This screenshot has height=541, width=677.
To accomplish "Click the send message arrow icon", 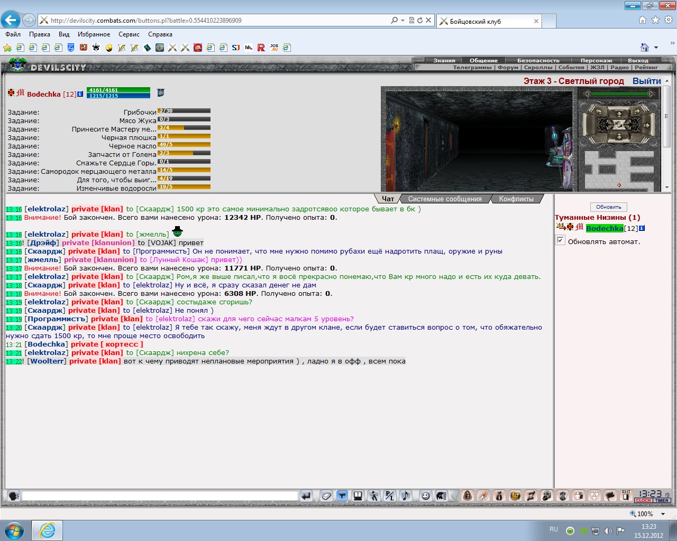I will click(x=306, y=496).
